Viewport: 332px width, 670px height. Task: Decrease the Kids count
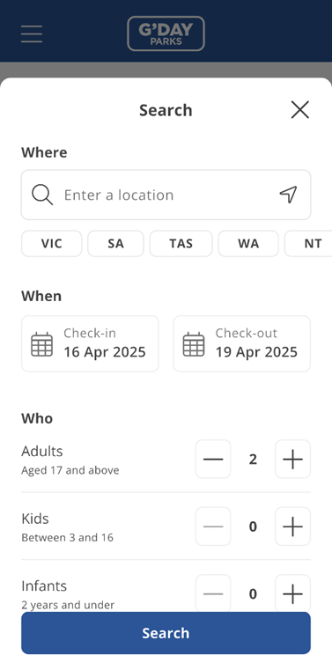pos(213,526)
